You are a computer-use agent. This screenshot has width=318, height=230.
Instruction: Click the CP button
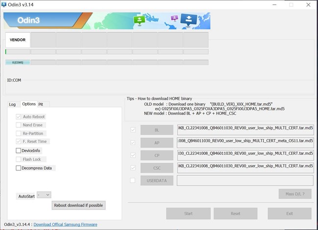pos(157,155)
